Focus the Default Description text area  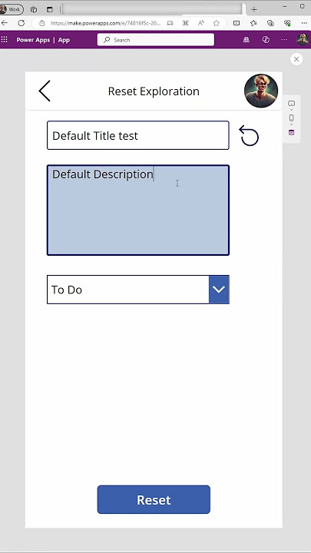pyautogui.click(x=138, y=210)
